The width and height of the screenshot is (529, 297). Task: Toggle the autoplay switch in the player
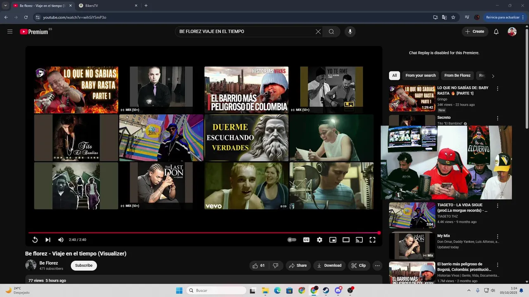pos(292,240)
